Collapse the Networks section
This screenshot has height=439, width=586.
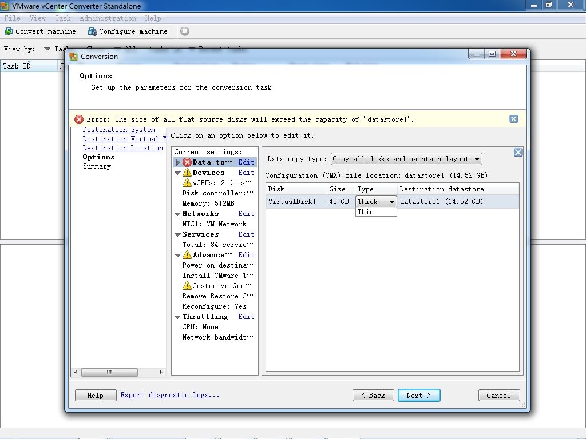pos(178,214)
